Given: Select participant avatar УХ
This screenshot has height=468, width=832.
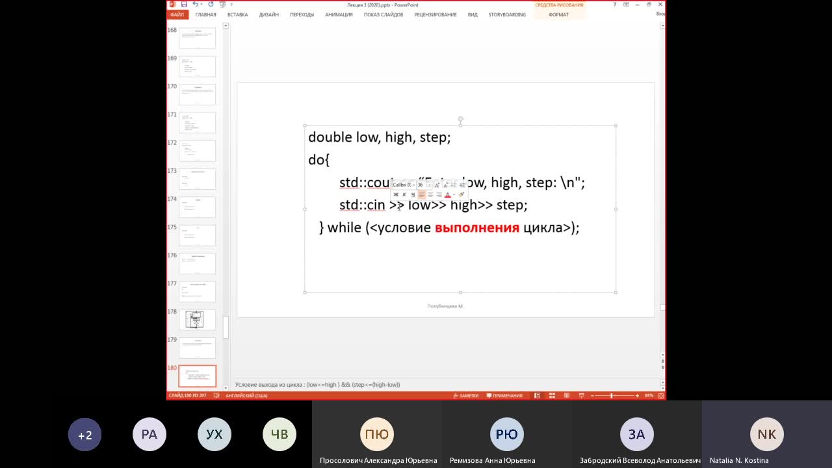Looking at the screenshot, I should pos(214,435).
